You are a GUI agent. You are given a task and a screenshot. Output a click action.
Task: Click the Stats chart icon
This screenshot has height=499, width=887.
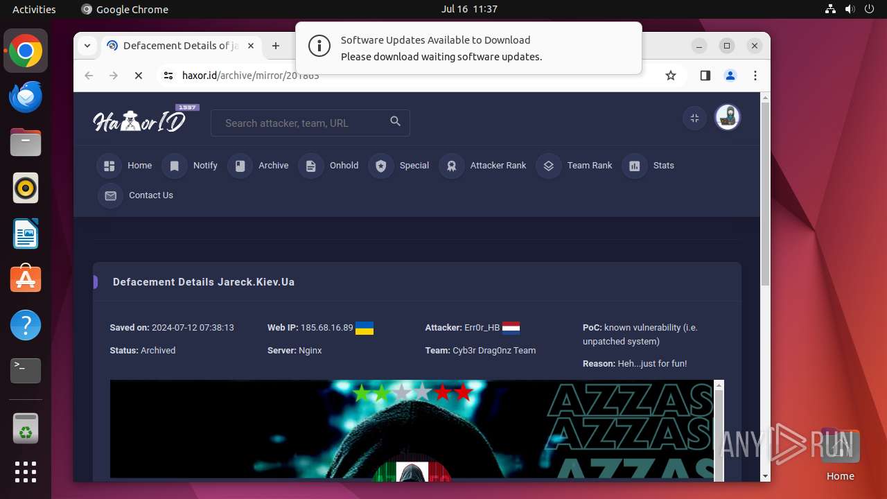point(635,166)
